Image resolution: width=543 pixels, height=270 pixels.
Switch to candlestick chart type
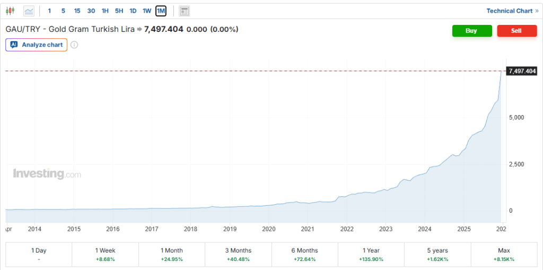[10, 11]
